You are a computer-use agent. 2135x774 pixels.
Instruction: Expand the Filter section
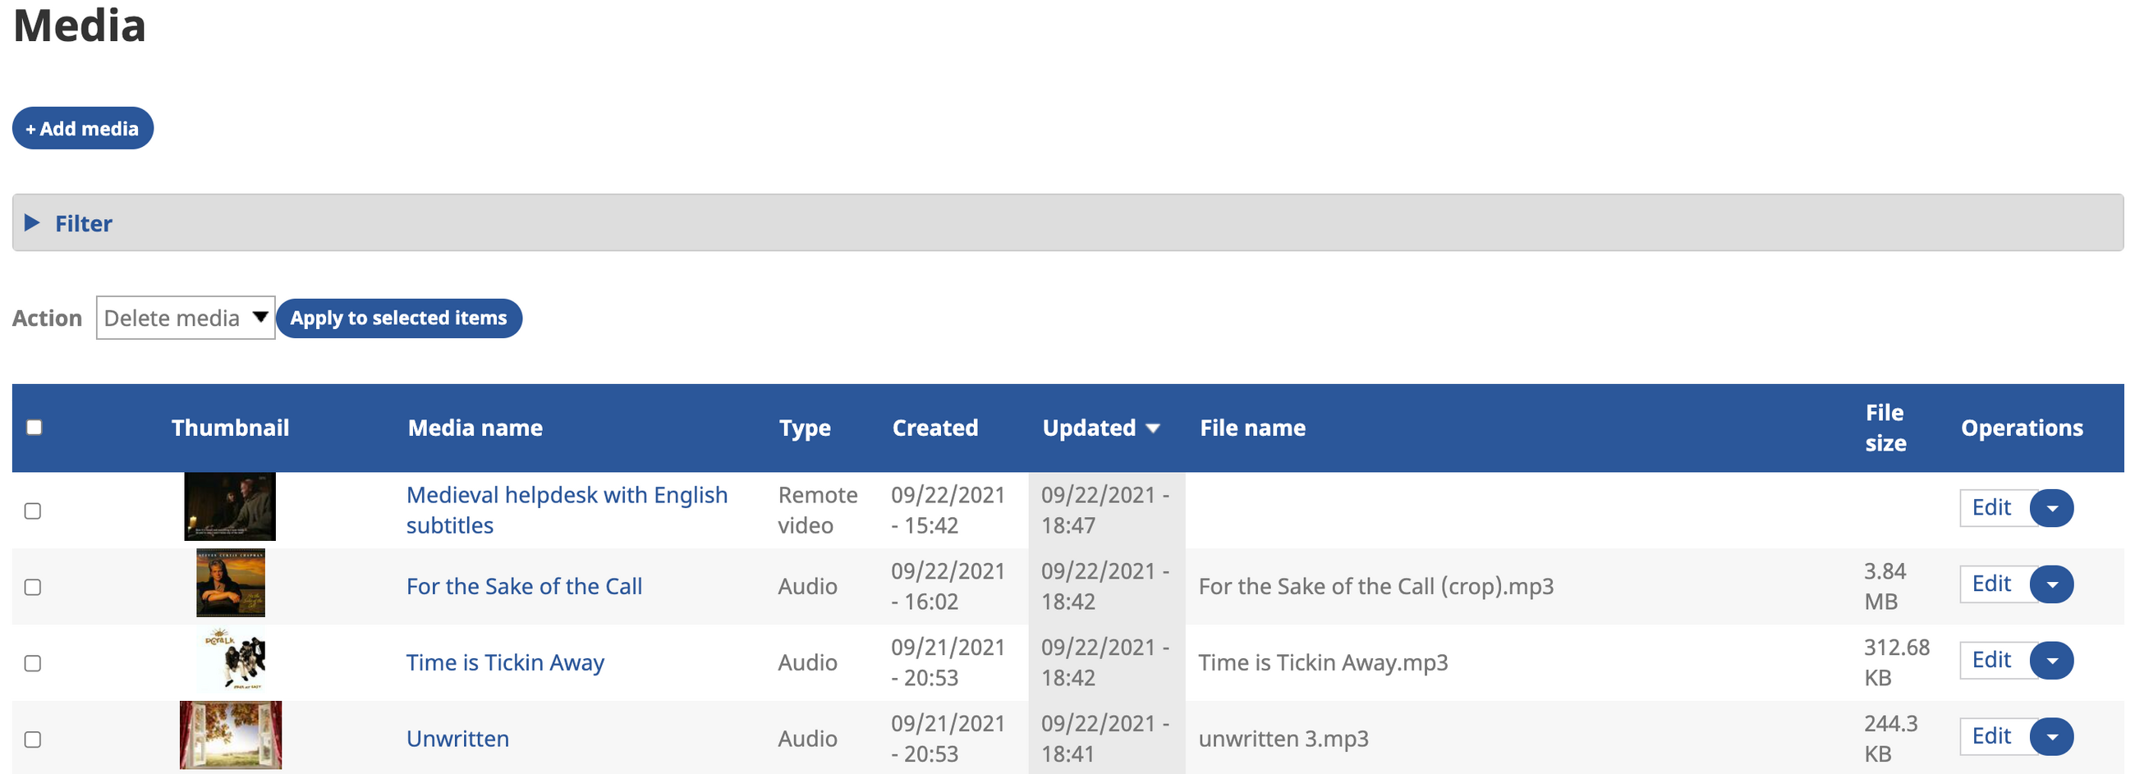click(x=83, y=224)
